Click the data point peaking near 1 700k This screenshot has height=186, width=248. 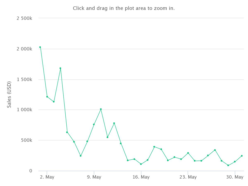60,68
